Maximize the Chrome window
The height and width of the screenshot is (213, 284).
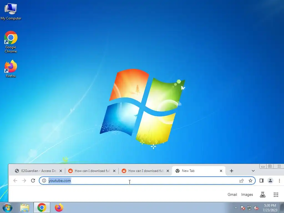click(270, 166)
